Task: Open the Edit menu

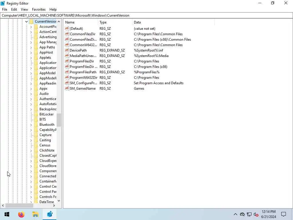Action: tap(14, 9)
